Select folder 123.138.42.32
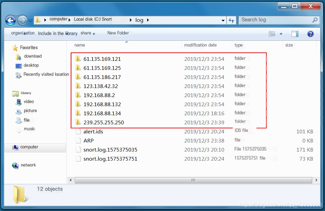Screen dimensions: 325x211 pyautogui.click(x=100, y=86)
